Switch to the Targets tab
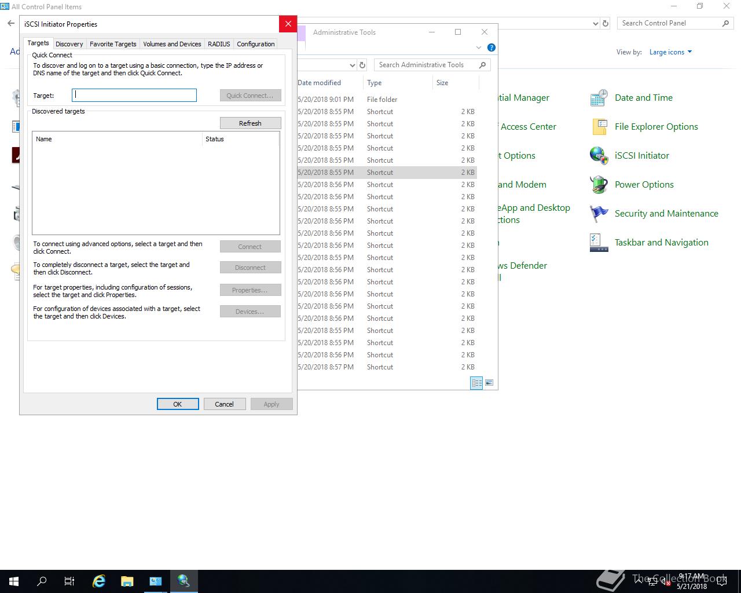 coord(38,43)
